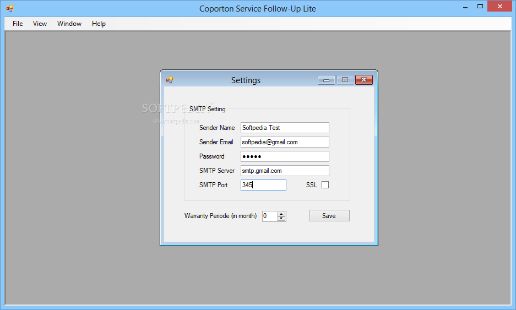Close the Settings dialog
This screenshot has width=516, height=310.
point(364,80)
